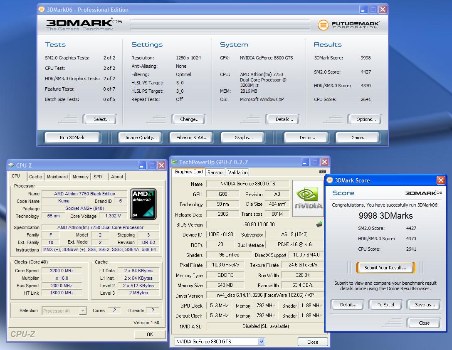Click the Pixel Fillrate value 10.3 GPixel/s
The width and height of the screenshot is (452, 350).
(225, 265)
